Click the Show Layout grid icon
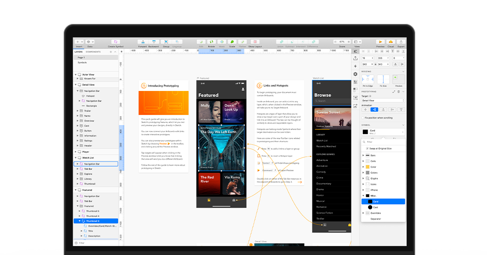 255,42
